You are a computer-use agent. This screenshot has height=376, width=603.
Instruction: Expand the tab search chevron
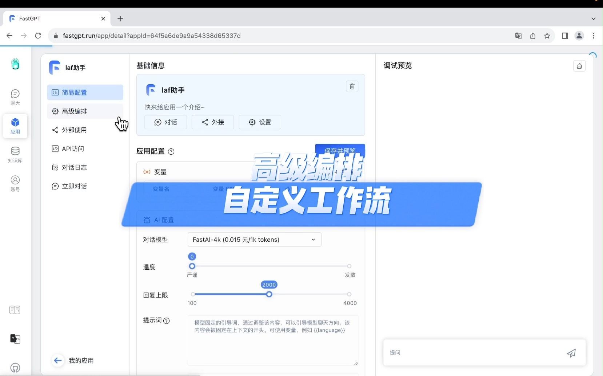[594, 19]
